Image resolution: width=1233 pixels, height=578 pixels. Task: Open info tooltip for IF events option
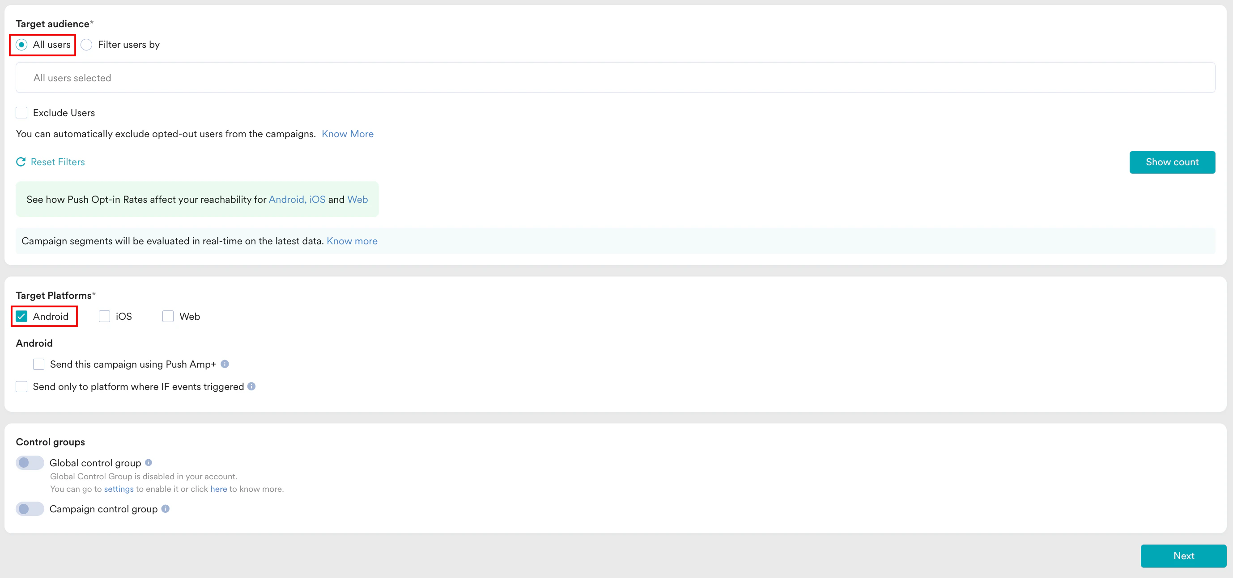[252, 387]
